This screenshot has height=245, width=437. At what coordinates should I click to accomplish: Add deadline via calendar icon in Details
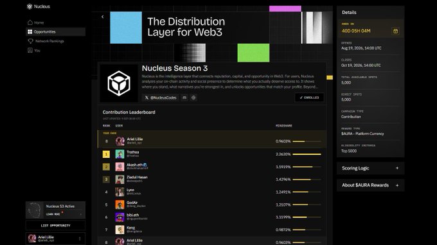(395, 31)
